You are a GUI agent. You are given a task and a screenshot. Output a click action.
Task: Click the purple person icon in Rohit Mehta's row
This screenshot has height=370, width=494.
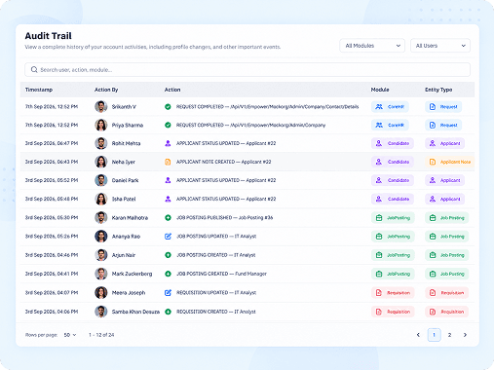point(168,143)
